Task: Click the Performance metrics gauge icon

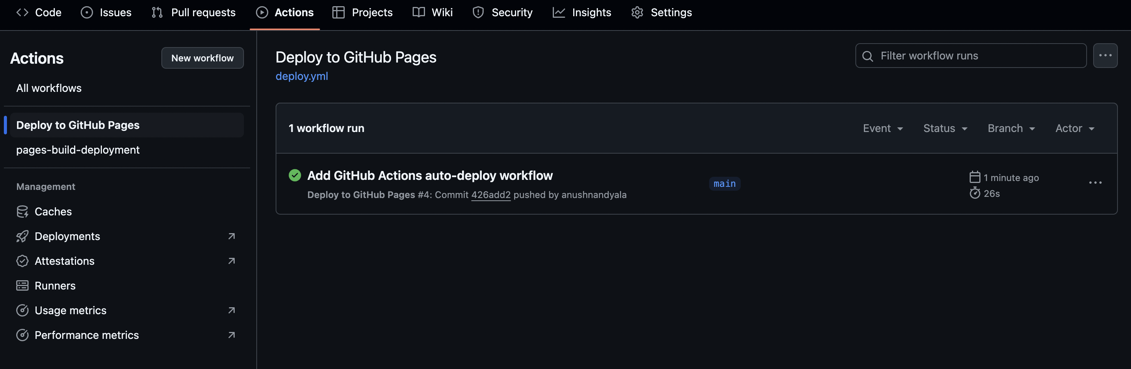Action: click(x=22, y=335)
